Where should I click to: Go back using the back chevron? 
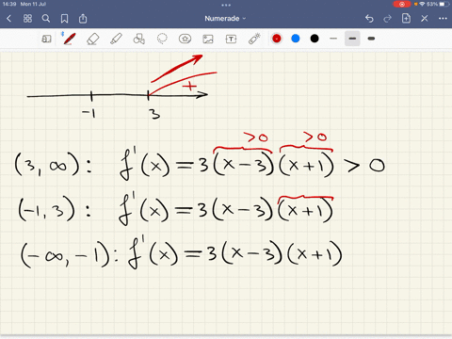8,19
